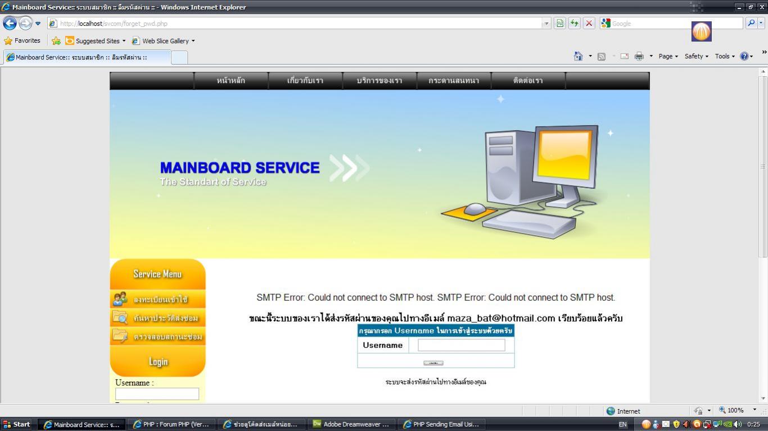
Task: Open the zoom level 100% control
Action: (x=737, y=411)
